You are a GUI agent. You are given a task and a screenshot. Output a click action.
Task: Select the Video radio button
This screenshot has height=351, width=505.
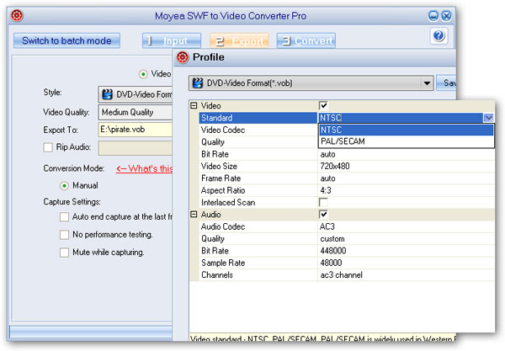coord(143,74)
